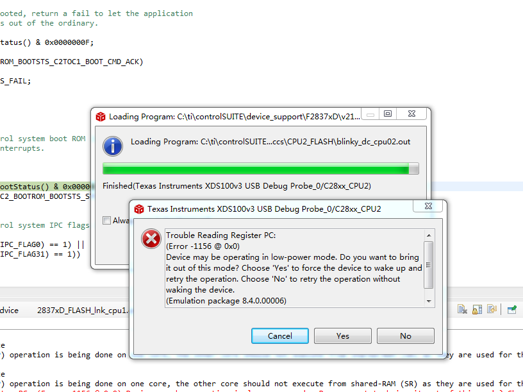Minimize the Loading Program dialog

pyautogui.click(x=370, y=114)
